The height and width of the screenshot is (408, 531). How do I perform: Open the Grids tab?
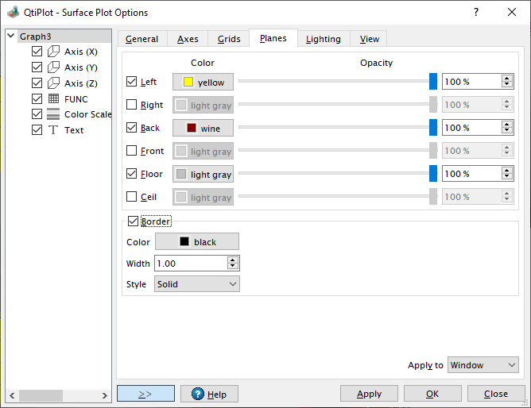tap(229, 39)
